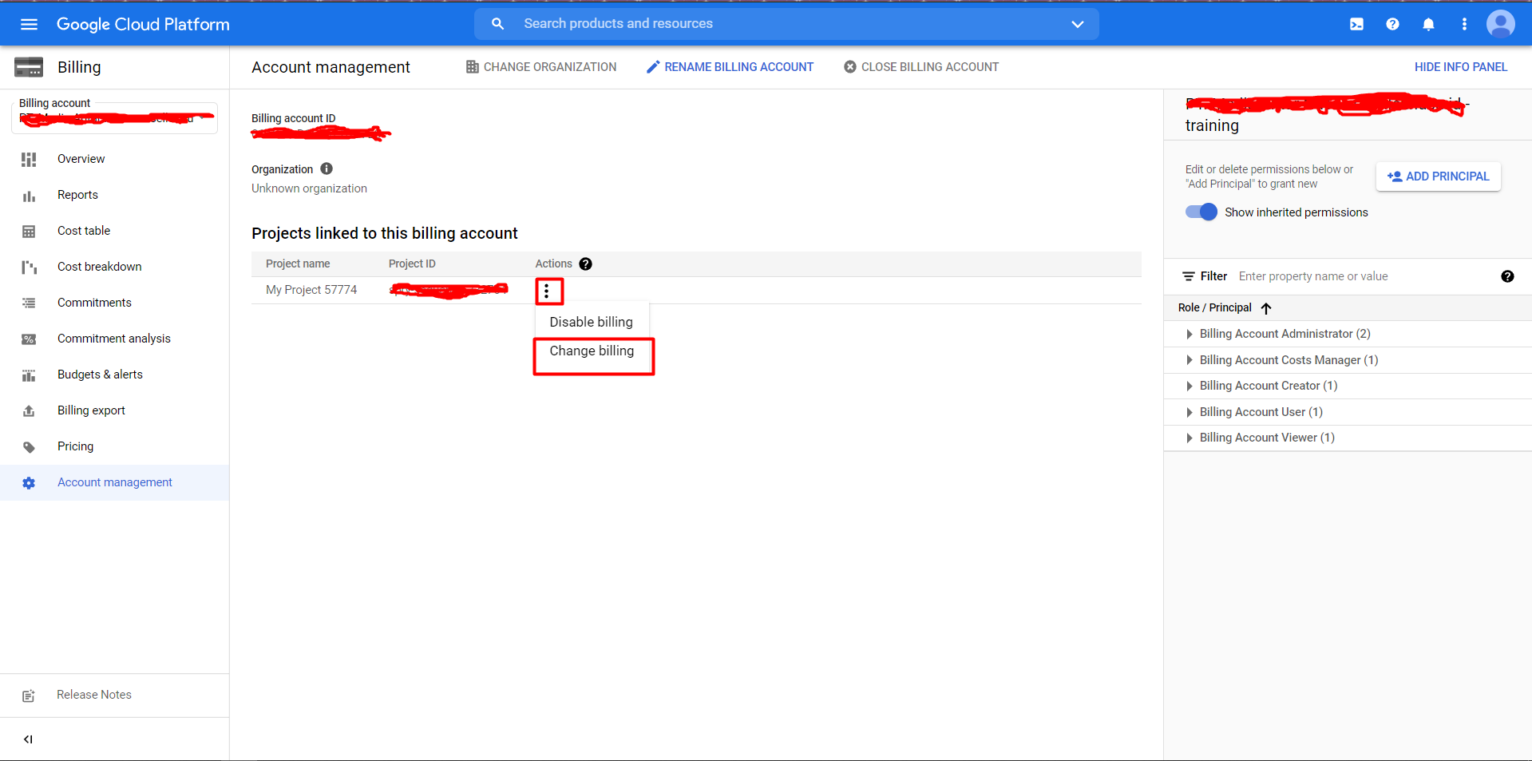Click CLOSE BILLING ACCOUNT
This screenshot has width=1532, height=761.
click(x=921, y=67)
